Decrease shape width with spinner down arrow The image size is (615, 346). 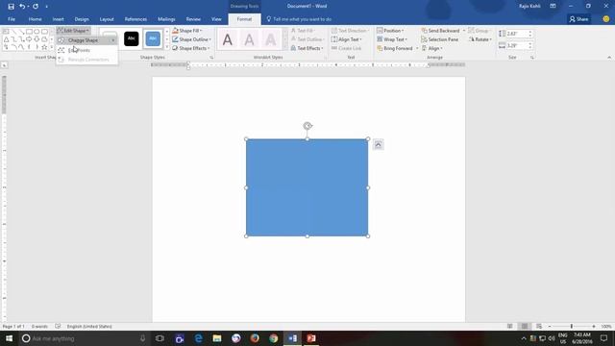tap(529, 47)
